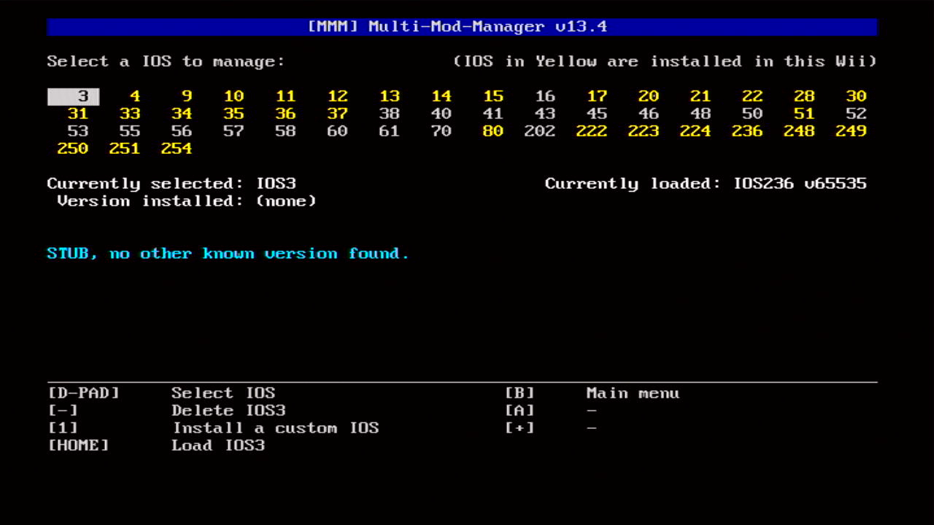Select IOS 53 entry
934x525 pixels.
point(78,131)
